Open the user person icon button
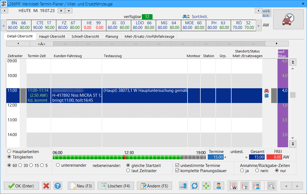The width and height of the screenshot is (307, 194). 218,186
